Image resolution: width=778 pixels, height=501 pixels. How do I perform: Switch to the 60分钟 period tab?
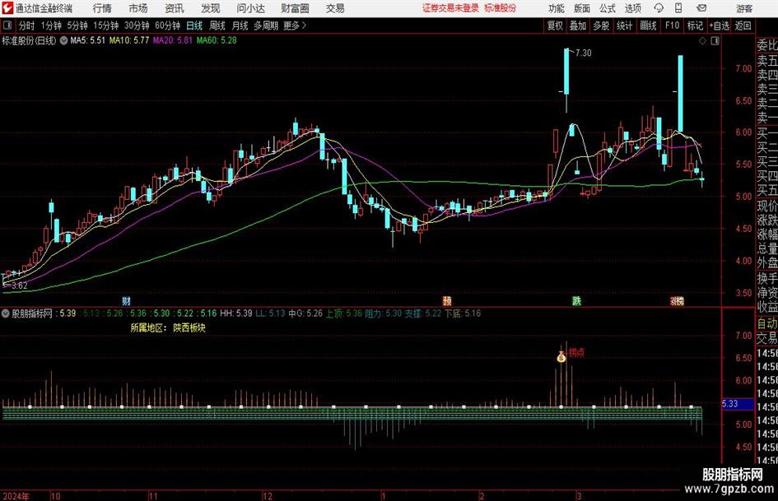click(168, 26)
